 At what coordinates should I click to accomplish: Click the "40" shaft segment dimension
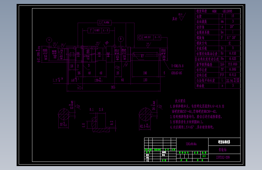tap(101, 73)
